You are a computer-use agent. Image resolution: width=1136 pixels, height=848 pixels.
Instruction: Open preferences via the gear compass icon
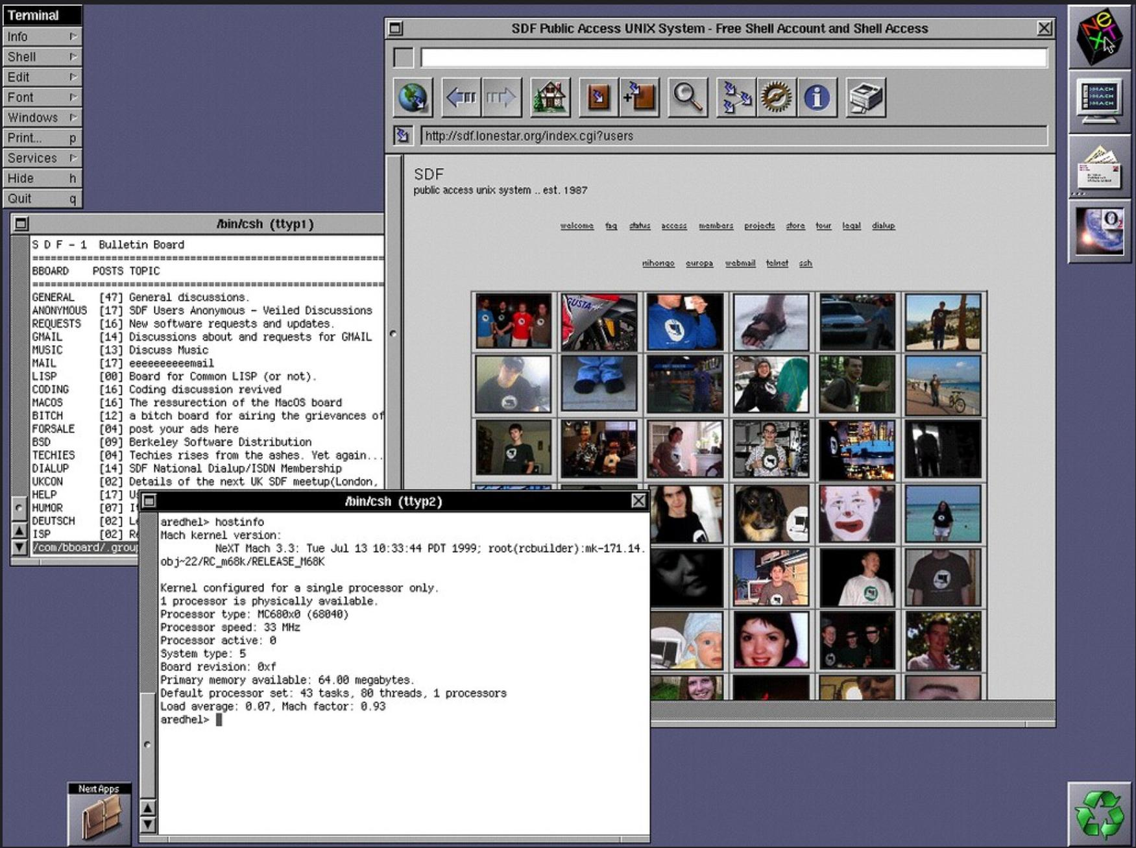click(776, 98)
